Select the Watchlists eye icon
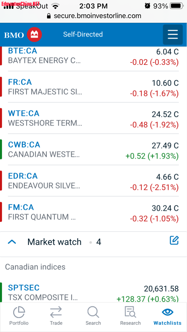187x332 pixels. coord(167,312)
